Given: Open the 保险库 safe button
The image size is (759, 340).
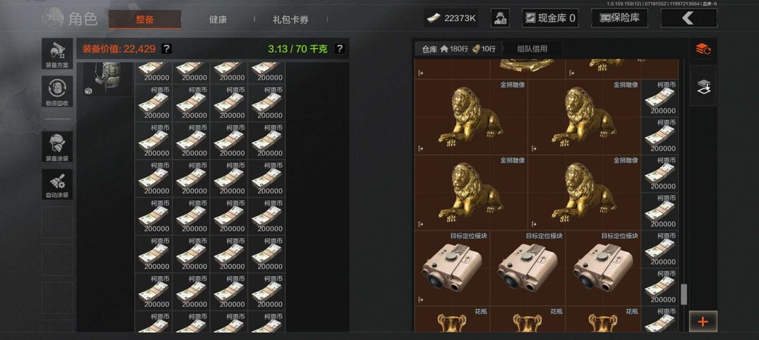Looking at the screenshot, I should 620,18.
